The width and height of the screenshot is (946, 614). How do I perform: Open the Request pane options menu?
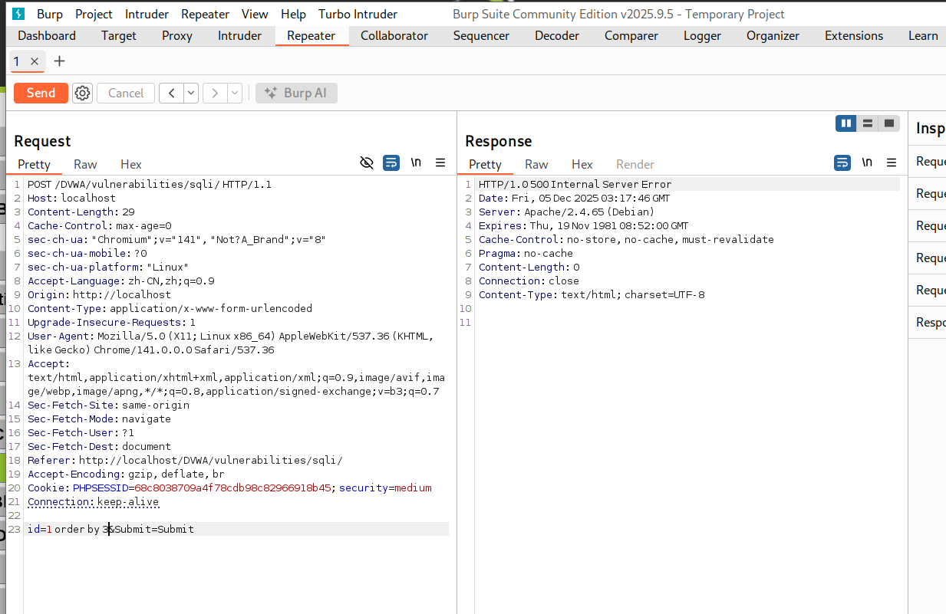pos(440,163)
